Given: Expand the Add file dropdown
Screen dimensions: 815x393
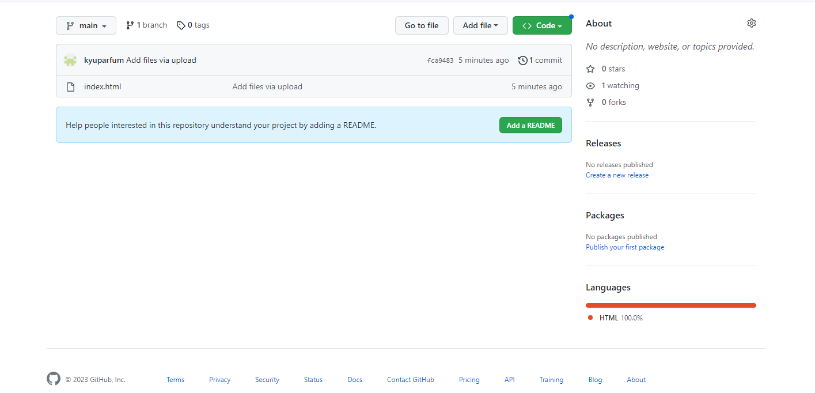Looking at the screenshot, I should click(x=480, y=25).
